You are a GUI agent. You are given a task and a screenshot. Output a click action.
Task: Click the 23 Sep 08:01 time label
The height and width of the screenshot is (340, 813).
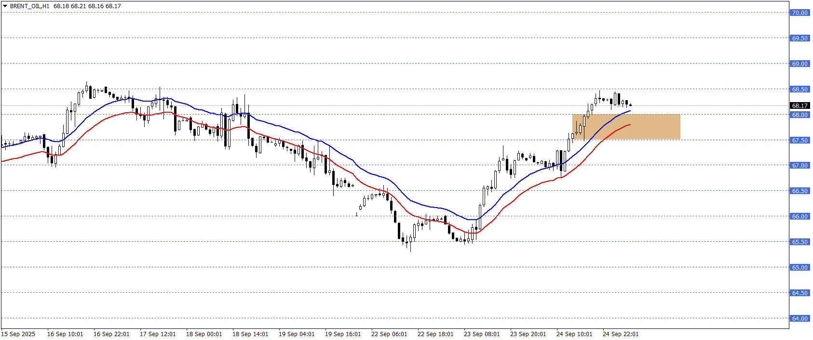tap(482, 334)
